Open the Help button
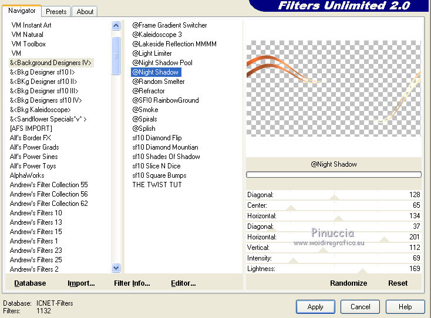Viewport: 431px width, 318px height. click(x=405, y=307)
